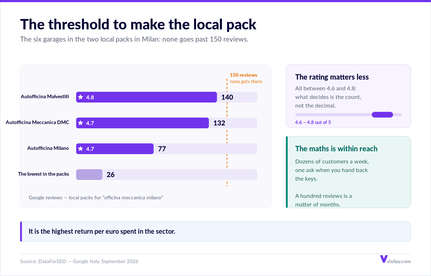Click the orange '150 reviews' threshold label
This screenshot has height=276, width=431.
click(x=244, y=75)
